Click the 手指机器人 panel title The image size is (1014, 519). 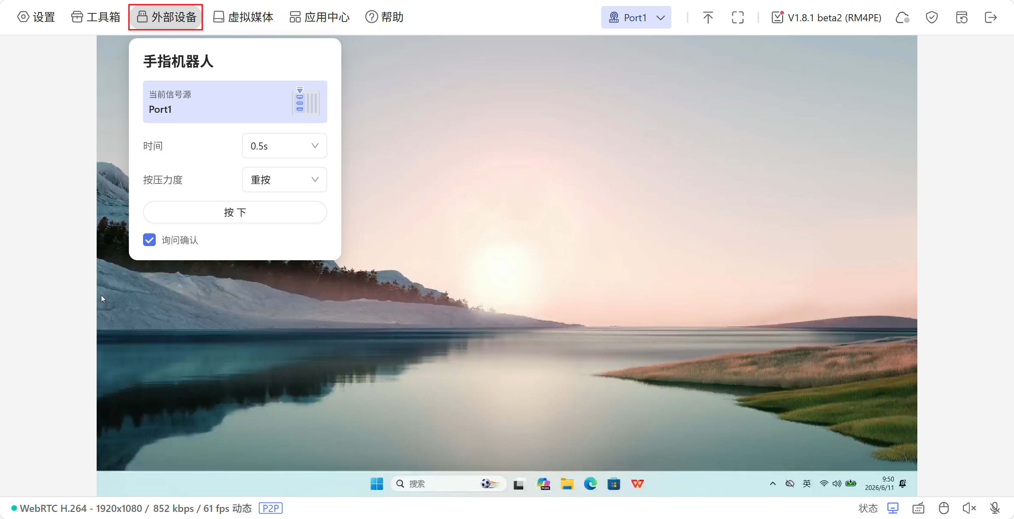click(x=178, y=61)
